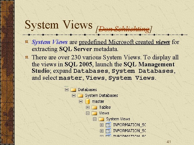This screenshot has height=145, width=194.
Task: Collapse the System Databases node
Action: tap(74, 96)
